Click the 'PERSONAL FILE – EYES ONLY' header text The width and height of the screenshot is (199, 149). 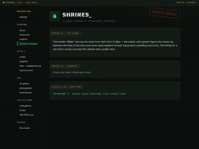21,3
